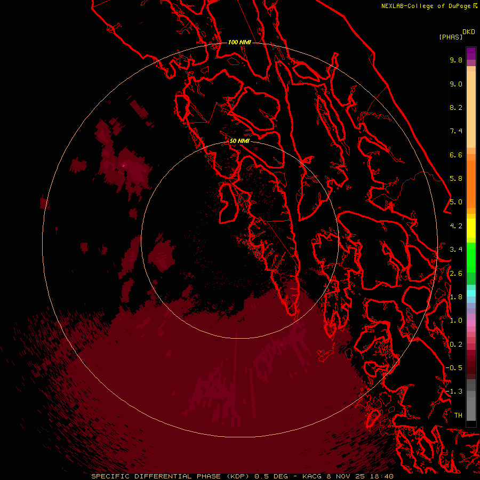Click the 5.0 legend value

(x=456, y=202)
